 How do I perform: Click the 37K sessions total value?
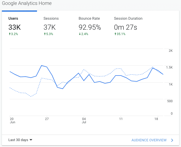tap(50, 27)
